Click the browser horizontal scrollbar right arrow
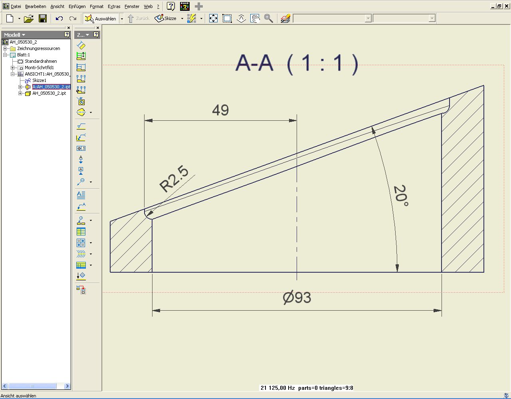Image resolution: width=511 pixels, height=399 pixels. point(67,386)
